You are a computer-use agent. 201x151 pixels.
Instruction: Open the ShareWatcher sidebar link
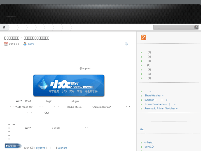154,96
